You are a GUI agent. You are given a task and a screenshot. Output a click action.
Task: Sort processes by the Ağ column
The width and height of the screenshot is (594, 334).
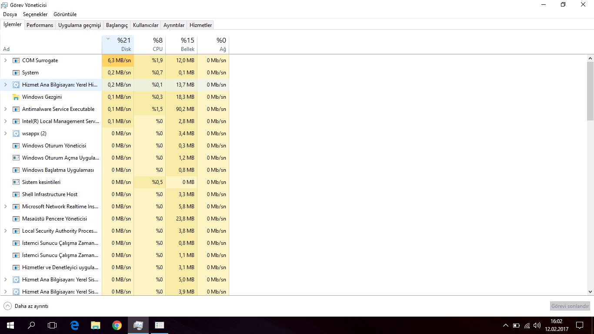214,44
